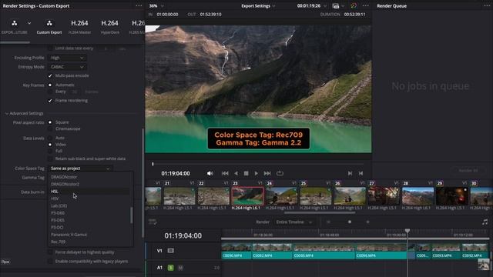The image size is (493, 277).
Task: Select clip 26 thumbnail
Action: click(x=350, y=195)
